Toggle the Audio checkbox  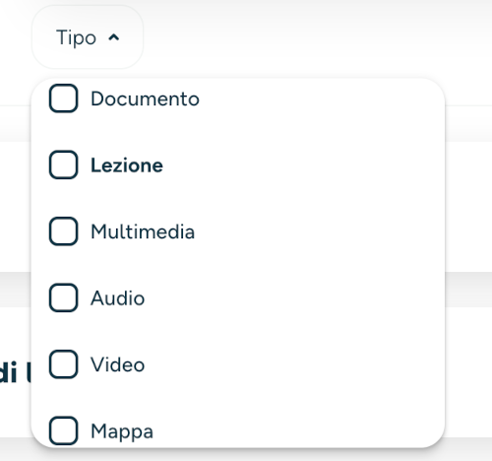coord(63,297)
